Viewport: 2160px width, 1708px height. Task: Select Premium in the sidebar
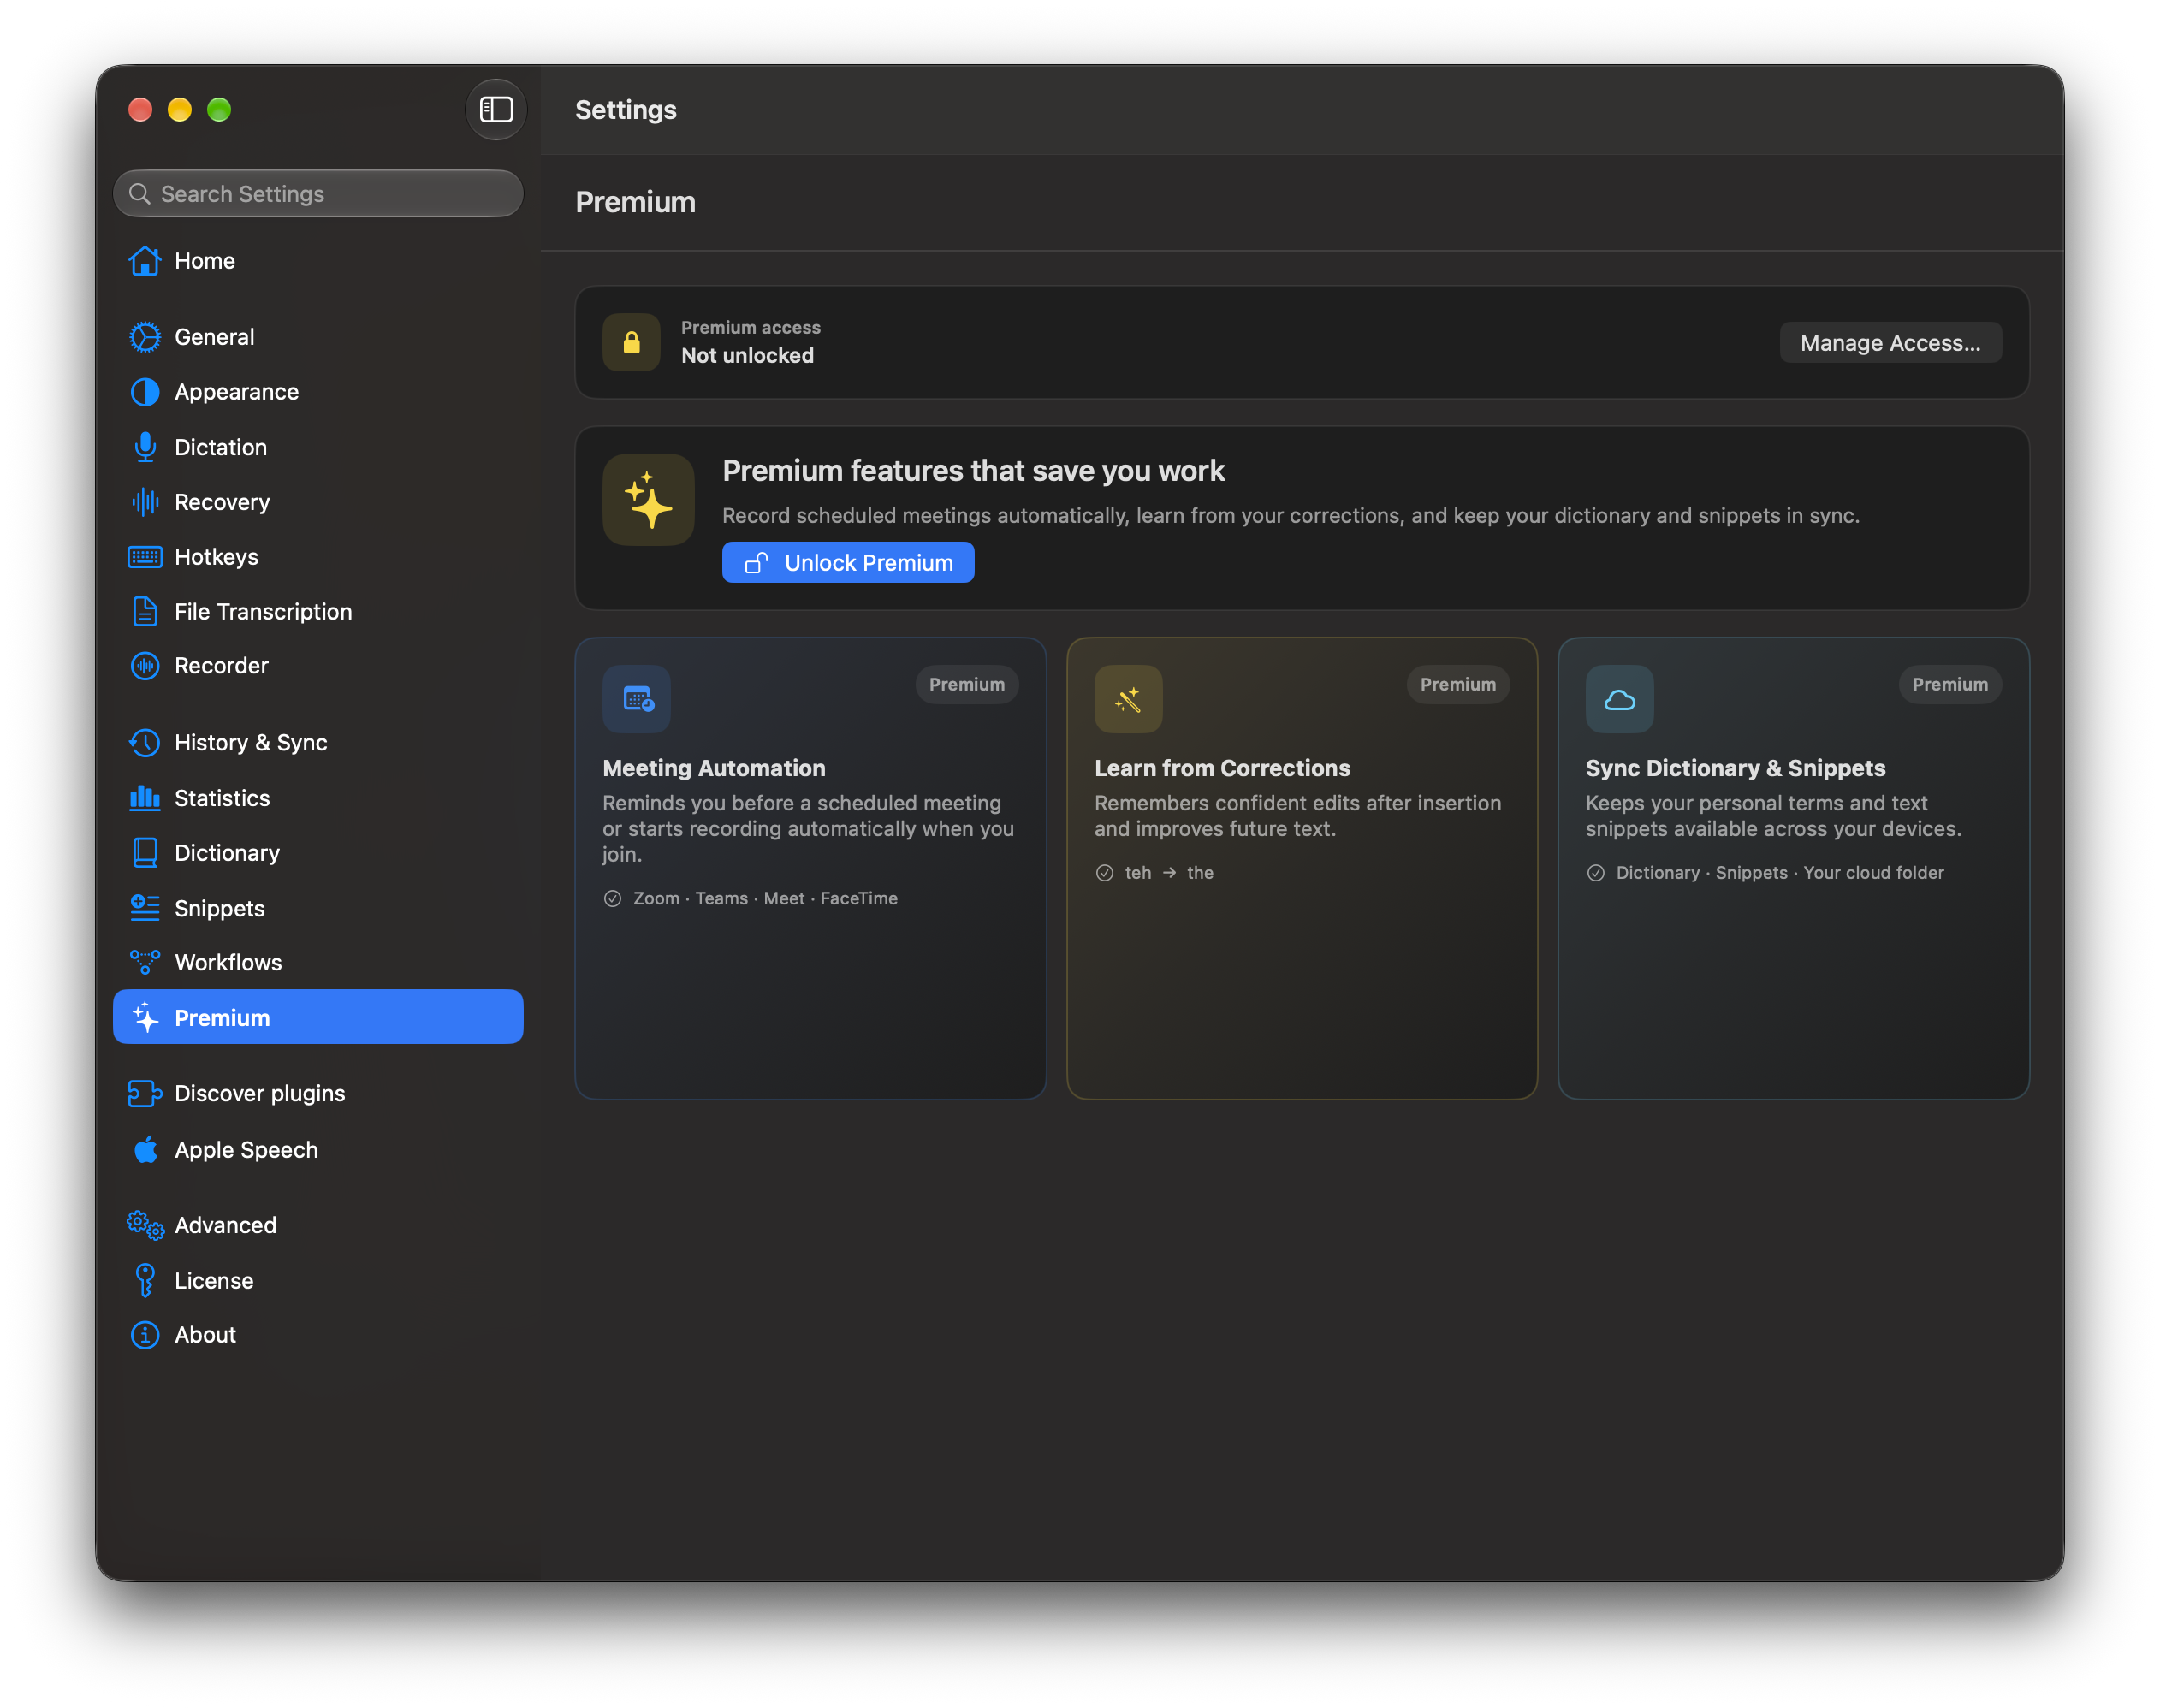(318, 1018)
